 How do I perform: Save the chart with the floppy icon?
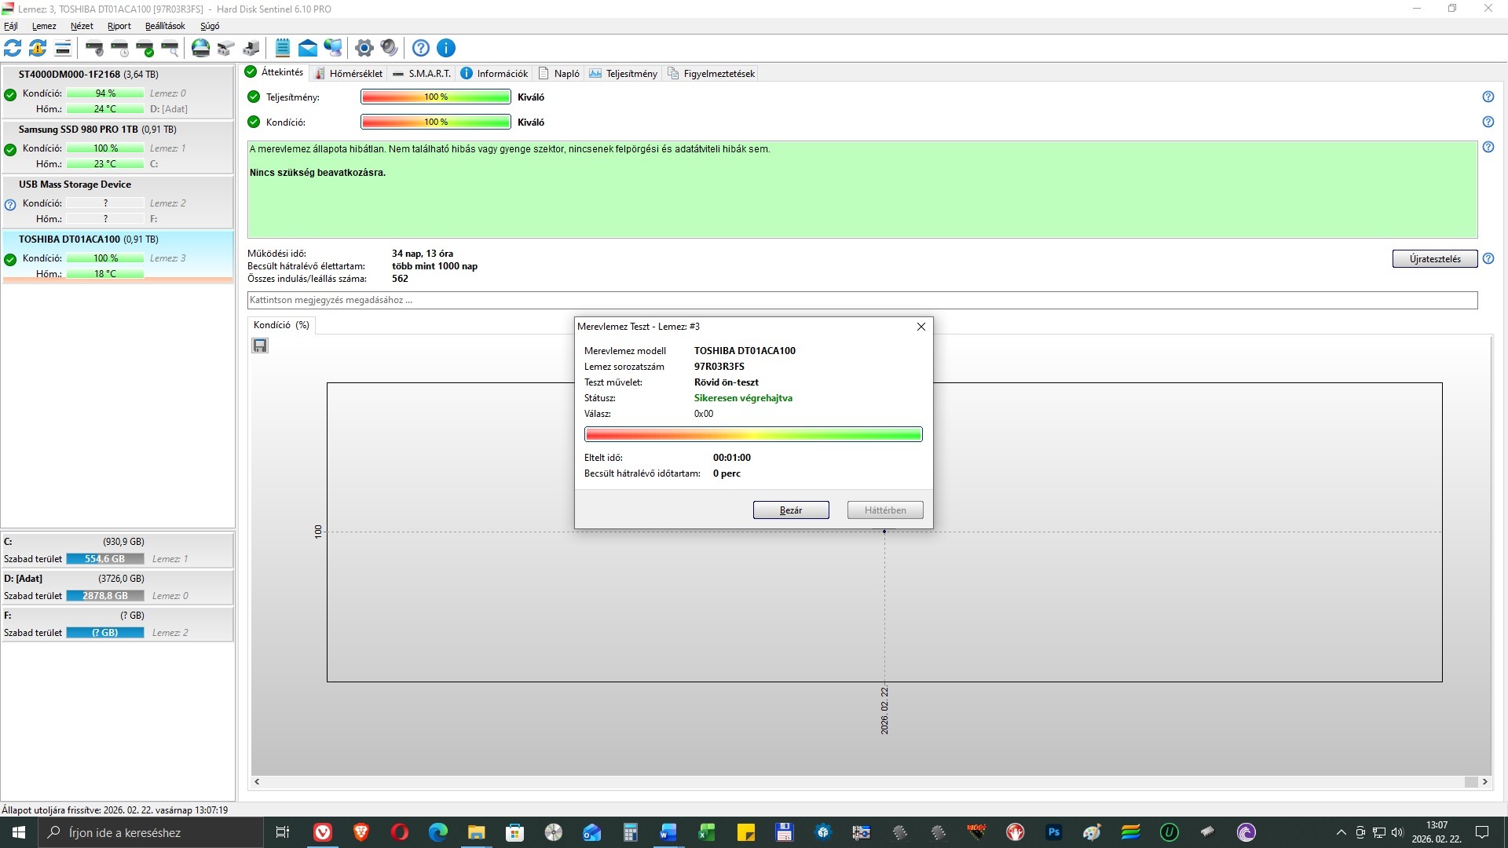coord(260,345)
